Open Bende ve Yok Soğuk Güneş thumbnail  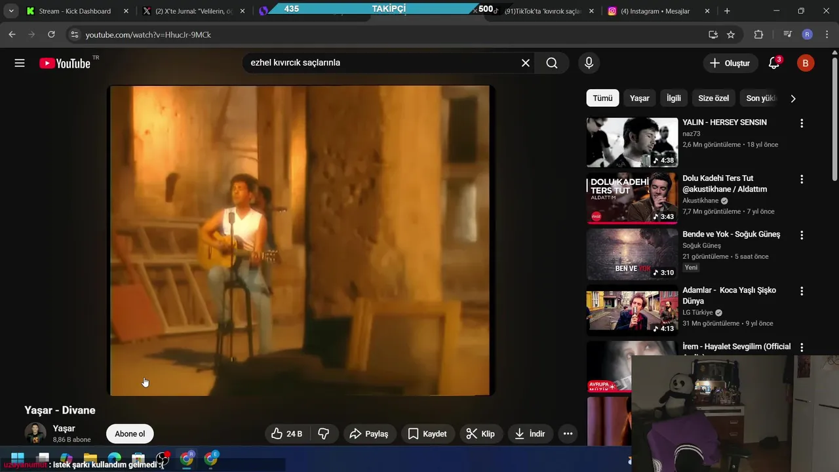pyautogui.click(x=632, y=254)
